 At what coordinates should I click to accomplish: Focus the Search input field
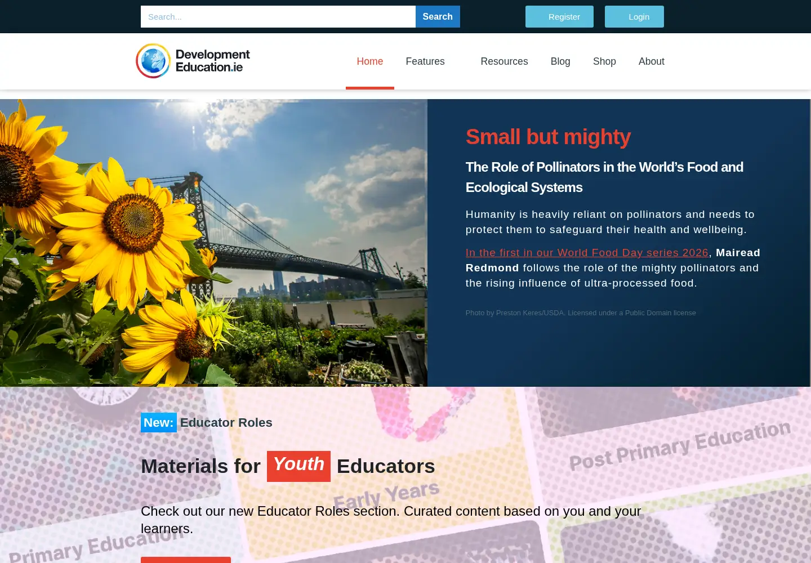(278, 17)
